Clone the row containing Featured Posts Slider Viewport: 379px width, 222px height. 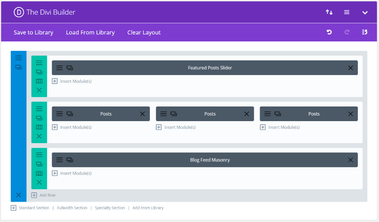click(39, 72)
